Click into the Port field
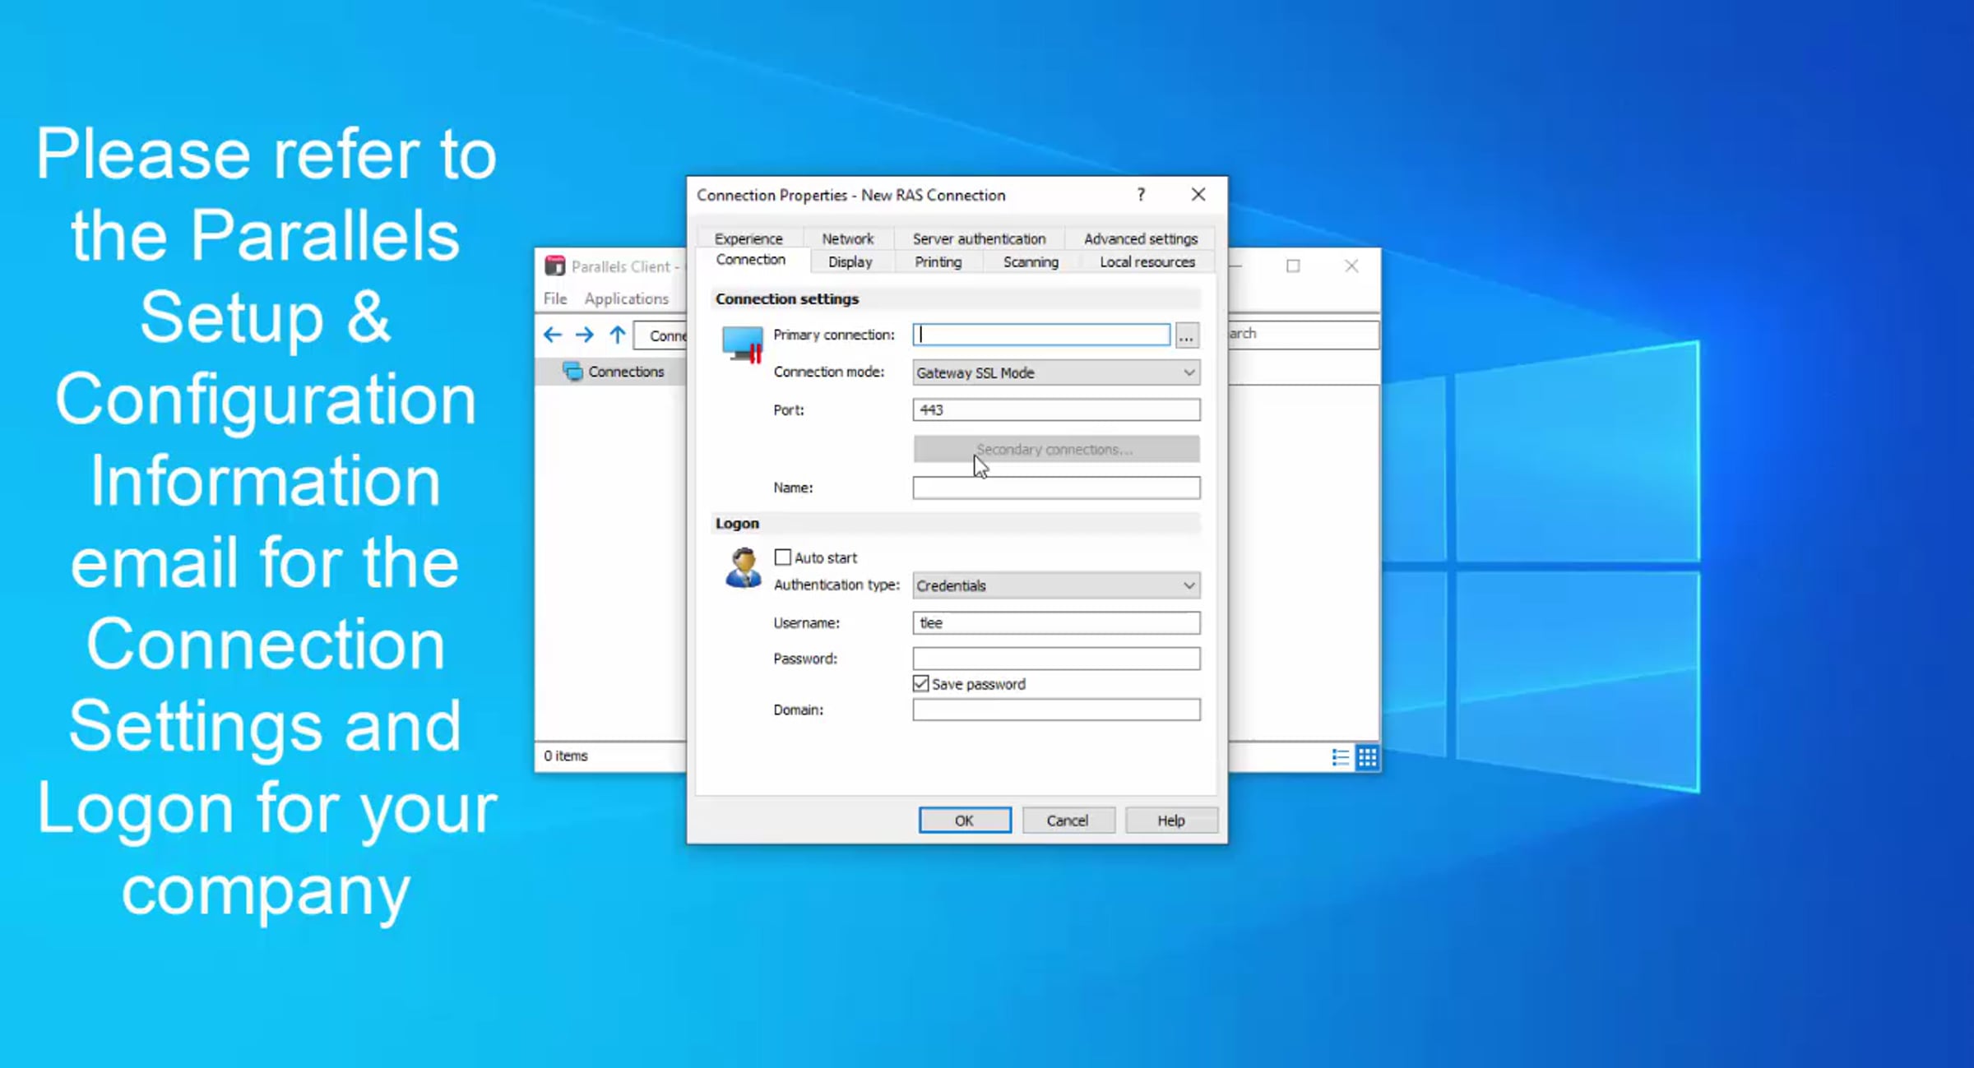The height and width of the screenshot is (1068, 1974). click(1056, 409)
